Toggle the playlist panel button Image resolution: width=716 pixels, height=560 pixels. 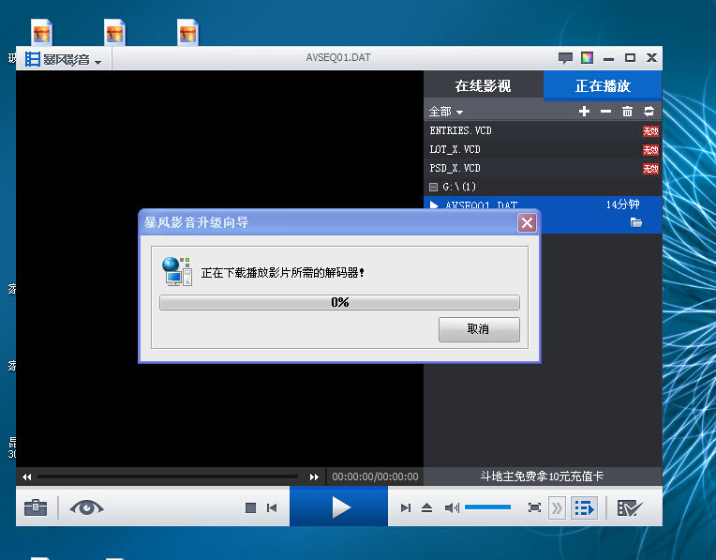click(x=584, y=507)
